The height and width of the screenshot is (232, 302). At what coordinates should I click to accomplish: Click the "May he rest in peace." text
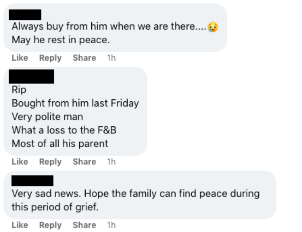(61, 40)
